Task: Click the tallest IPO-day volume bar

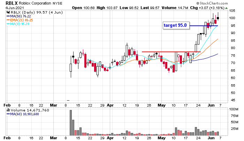Action: click(x=71, y=123)
